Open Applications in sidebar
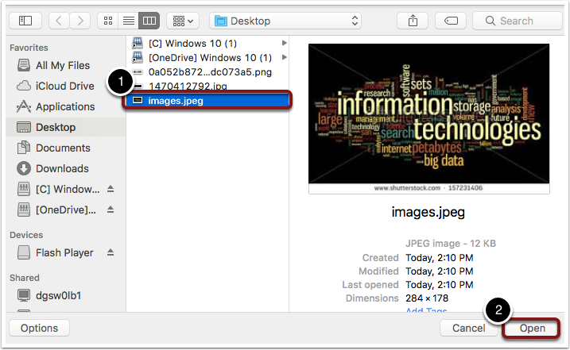 coord(66,106)
